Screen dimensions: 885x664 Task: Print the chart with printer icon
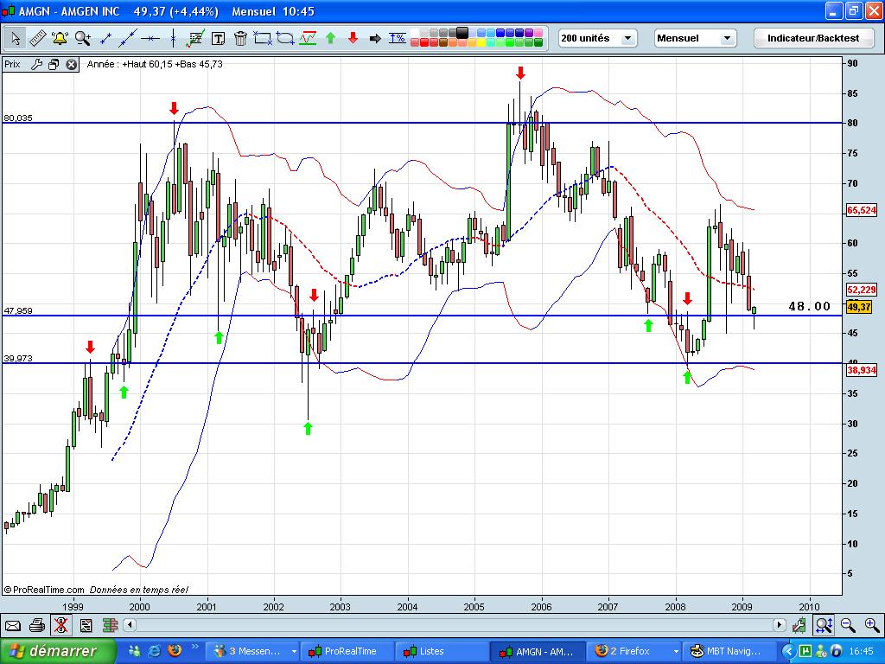[x=36, y=626]
